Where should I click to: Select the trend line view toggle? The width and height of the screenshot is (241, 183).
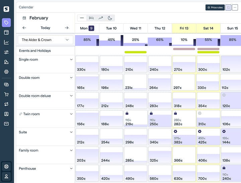click(x=101, y=18)
